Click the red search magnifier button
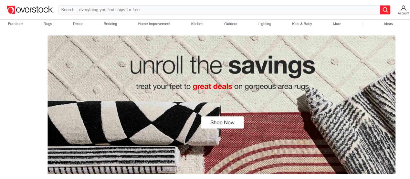Viewport: 410px width, 179px height. (385, 10)
